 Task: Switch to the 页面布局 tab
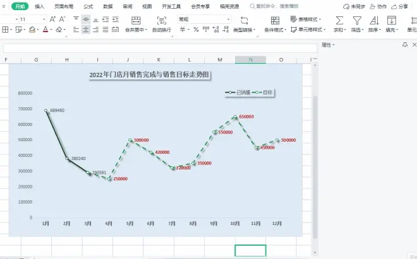64,6
